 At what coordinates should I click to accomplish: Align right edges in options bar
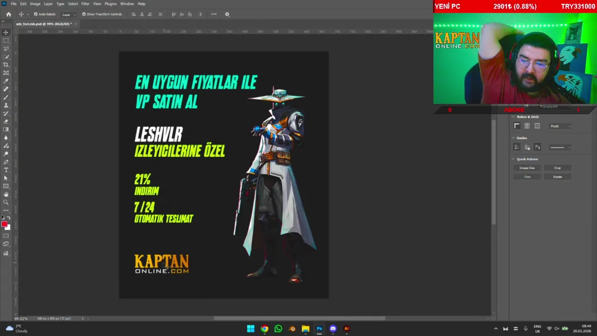click(x=150, y=14)
